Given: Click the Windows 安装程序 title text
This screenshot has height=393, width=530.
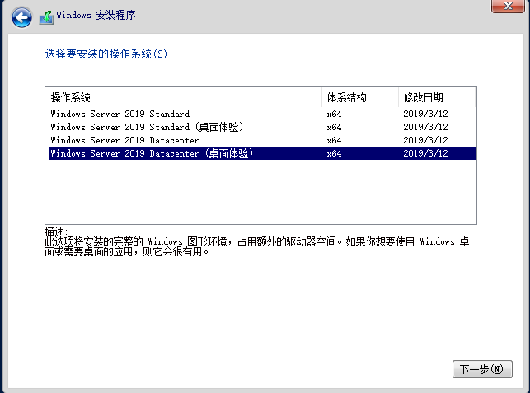Looking at the screenshot, I should [96, 15].
